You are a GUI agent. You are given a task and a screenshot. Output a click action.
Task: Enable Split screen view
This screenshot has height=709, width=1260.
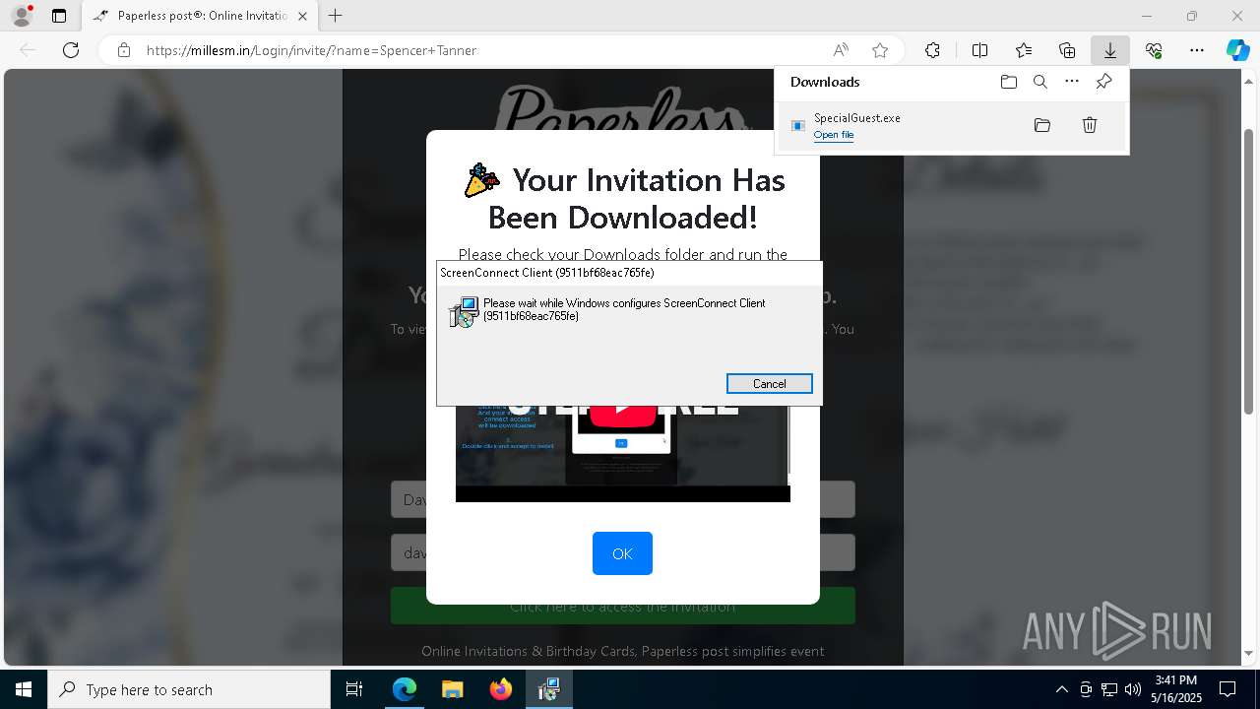980,50
